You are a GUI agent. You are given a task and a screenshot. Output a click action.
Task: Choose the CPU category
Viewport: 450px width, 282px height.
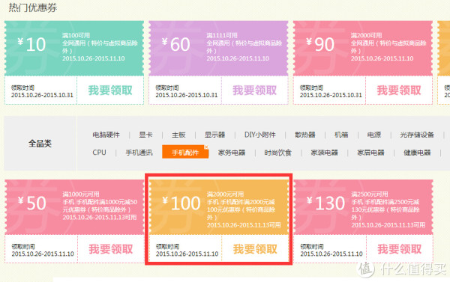coord(99,153)
